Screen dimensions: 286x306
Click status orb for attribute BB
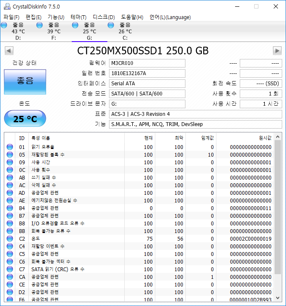(x=10, y=231)
